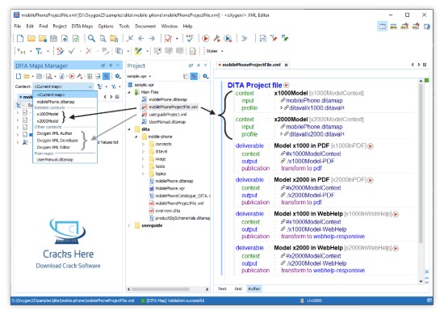Toggle link with editor in DITA Maps Manager

(107, 76)
